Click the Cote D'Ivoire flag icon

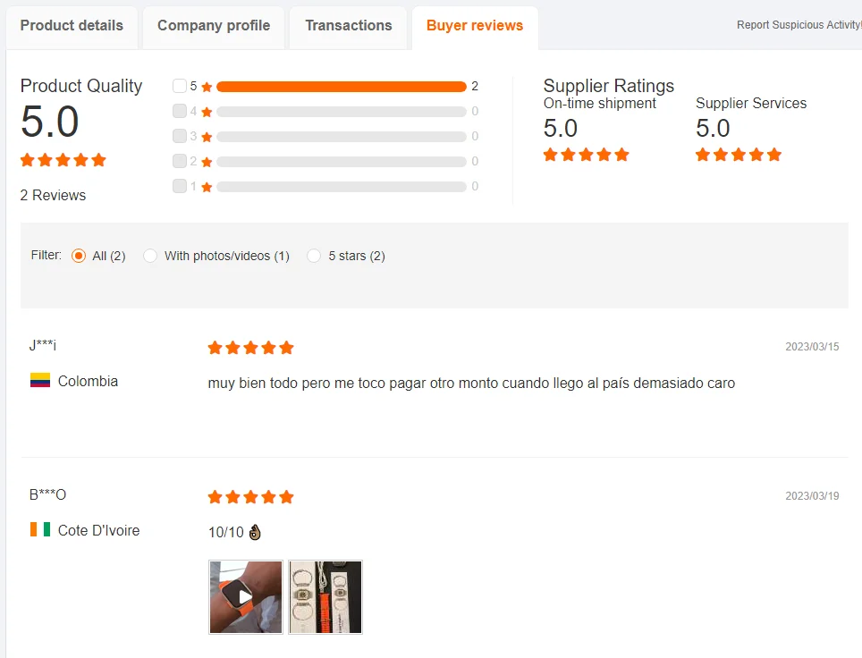point(40,529)
